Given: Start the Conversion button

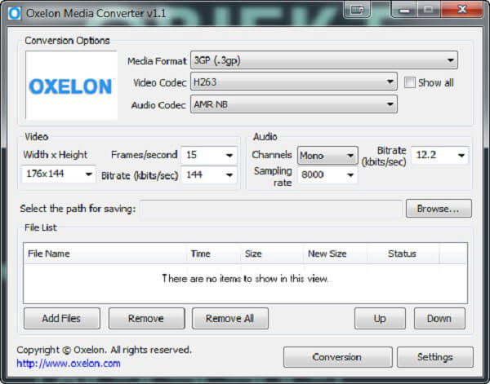Looking at the screenshot, I should pos(337,357).
